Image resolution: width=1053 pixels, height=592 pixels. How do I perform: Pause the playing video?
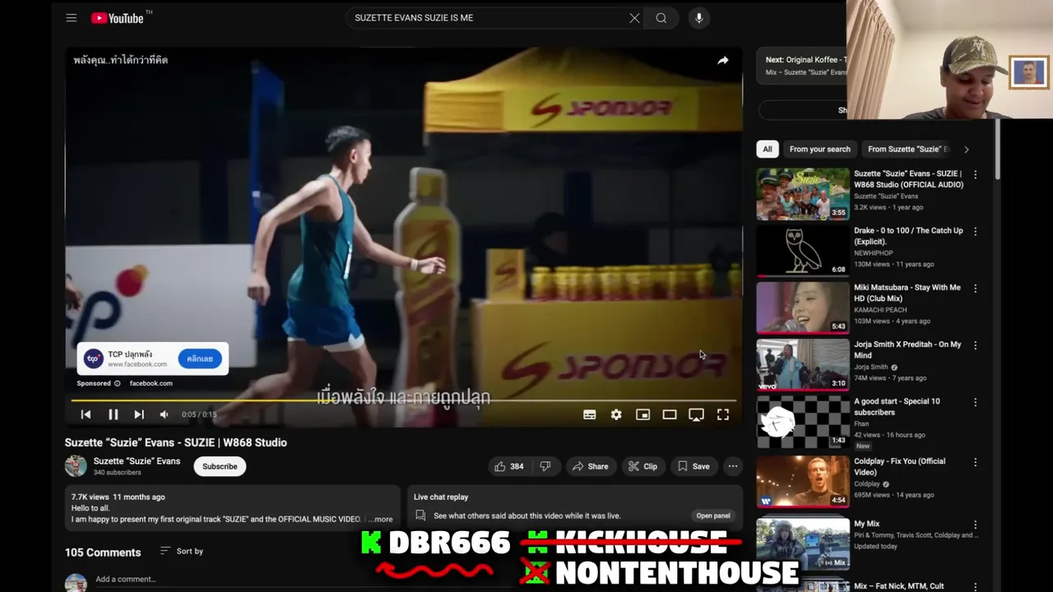click(114, 414)
